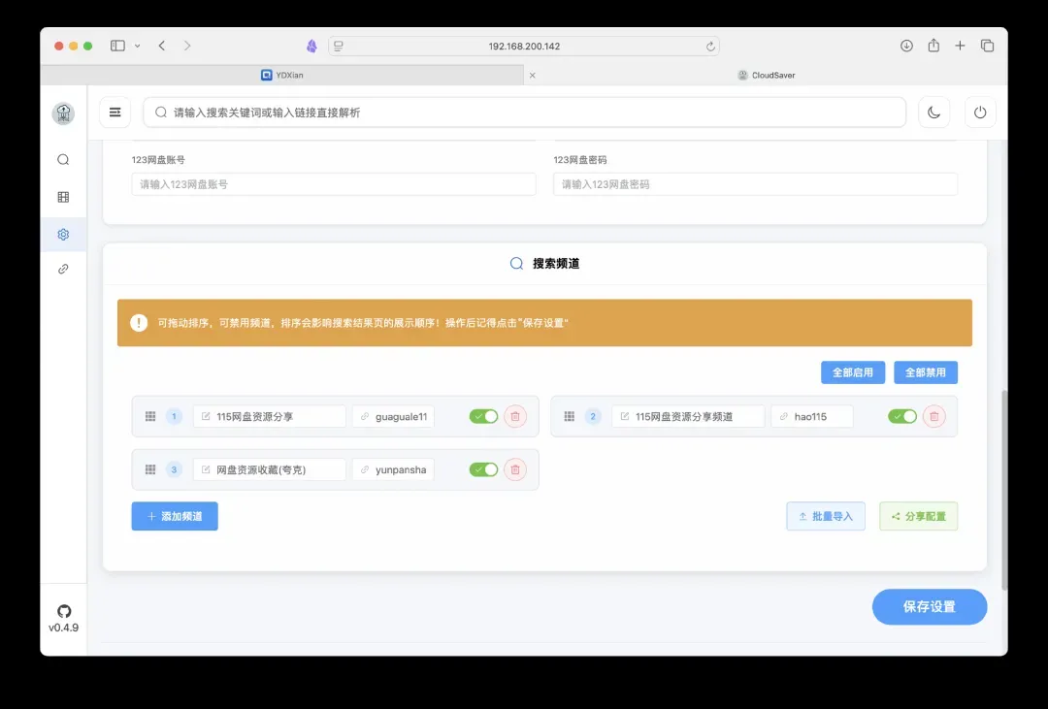The image size is (1048, 709).
Task: Delete the hao115 channel with trash icon
Action: pos(933,416)
